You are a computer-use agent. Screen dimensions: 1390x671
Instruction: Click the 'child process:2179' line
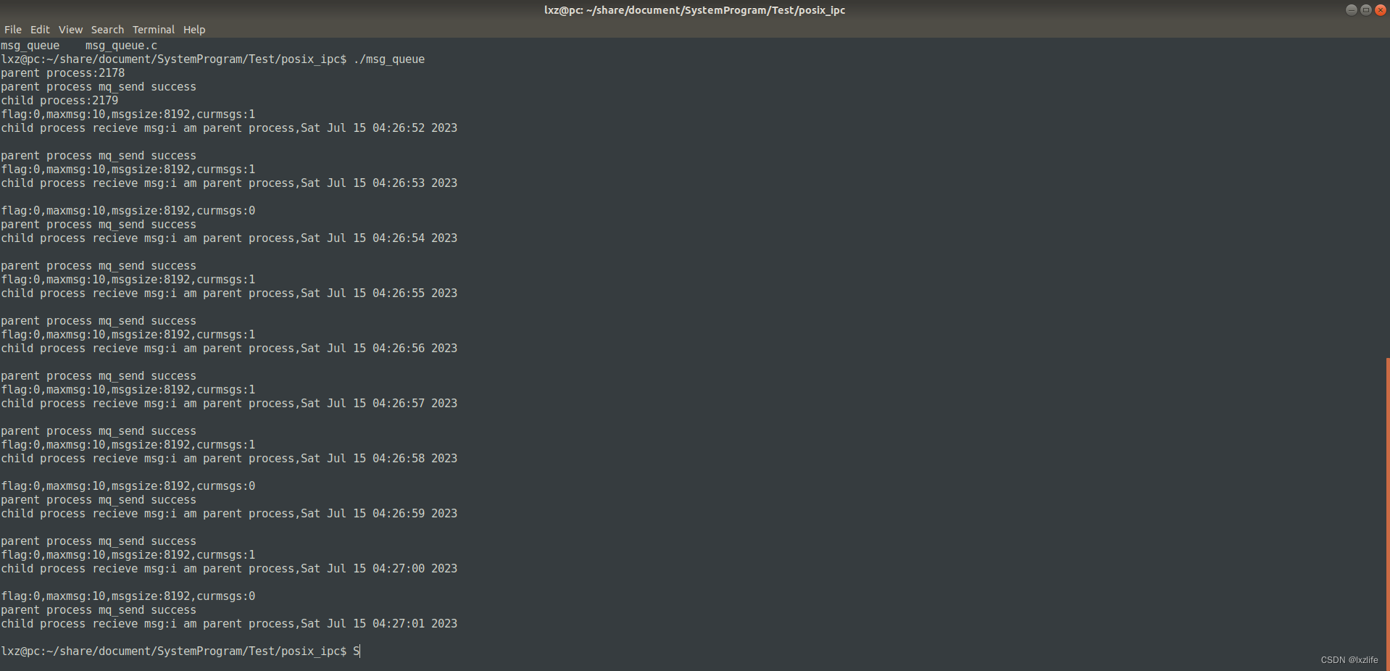coord(59,101)
